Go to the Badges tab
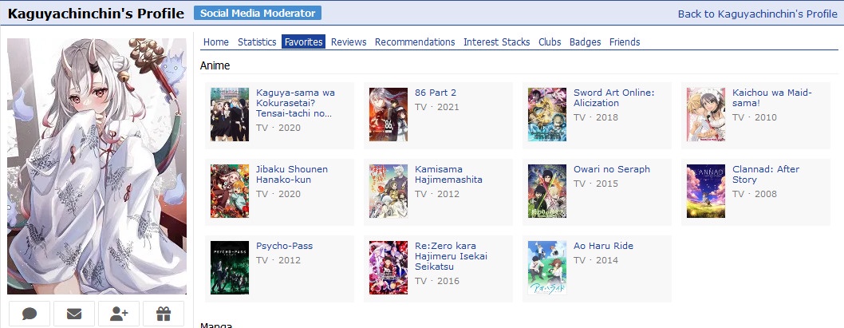 click(x=585, y=42)
